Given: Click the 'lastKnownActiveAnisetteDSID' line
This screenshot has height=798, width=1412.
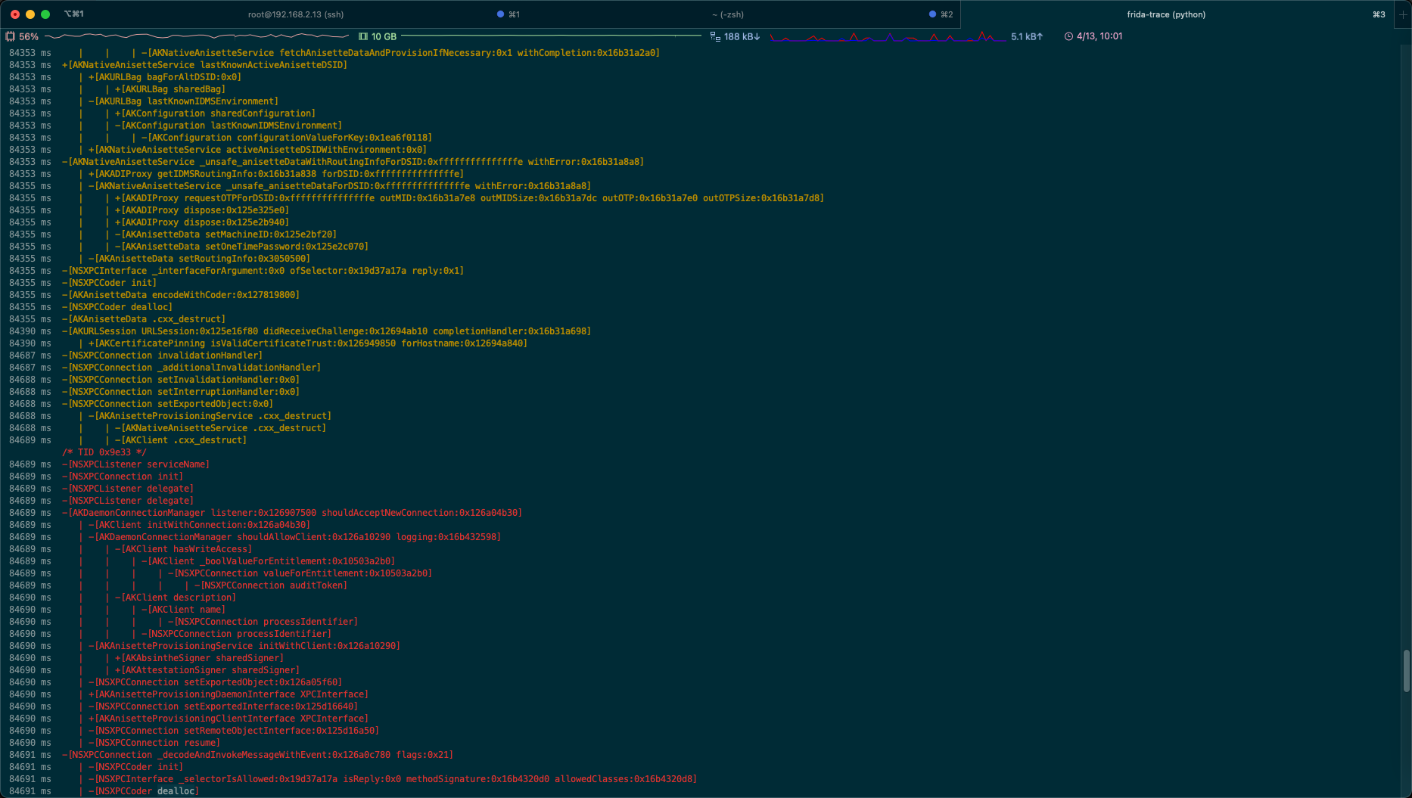Looking at the screenshot, I should [204, 65].
